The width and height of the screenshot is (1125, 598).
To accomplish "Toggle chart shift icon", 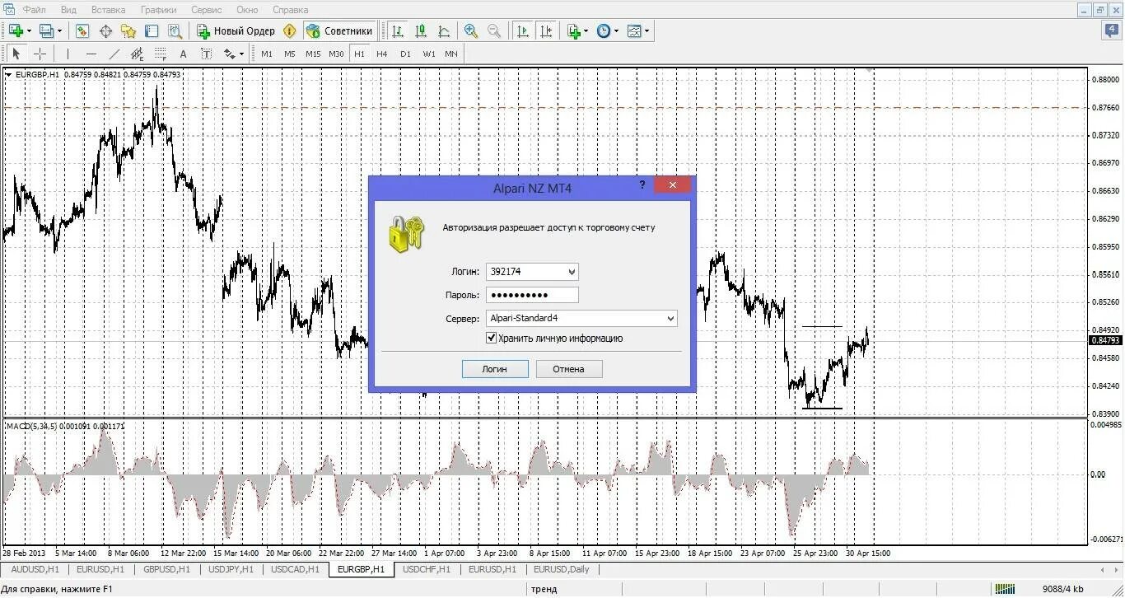I will tap(545, 30).
